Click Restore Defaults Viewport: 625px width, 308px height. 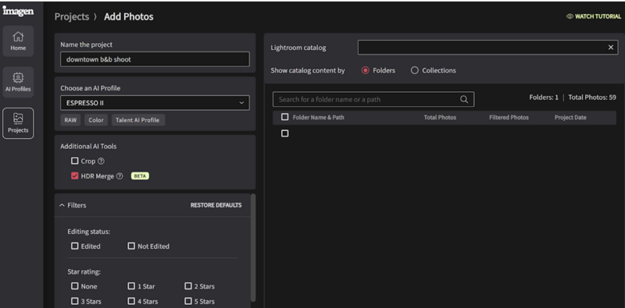[216, 205]
